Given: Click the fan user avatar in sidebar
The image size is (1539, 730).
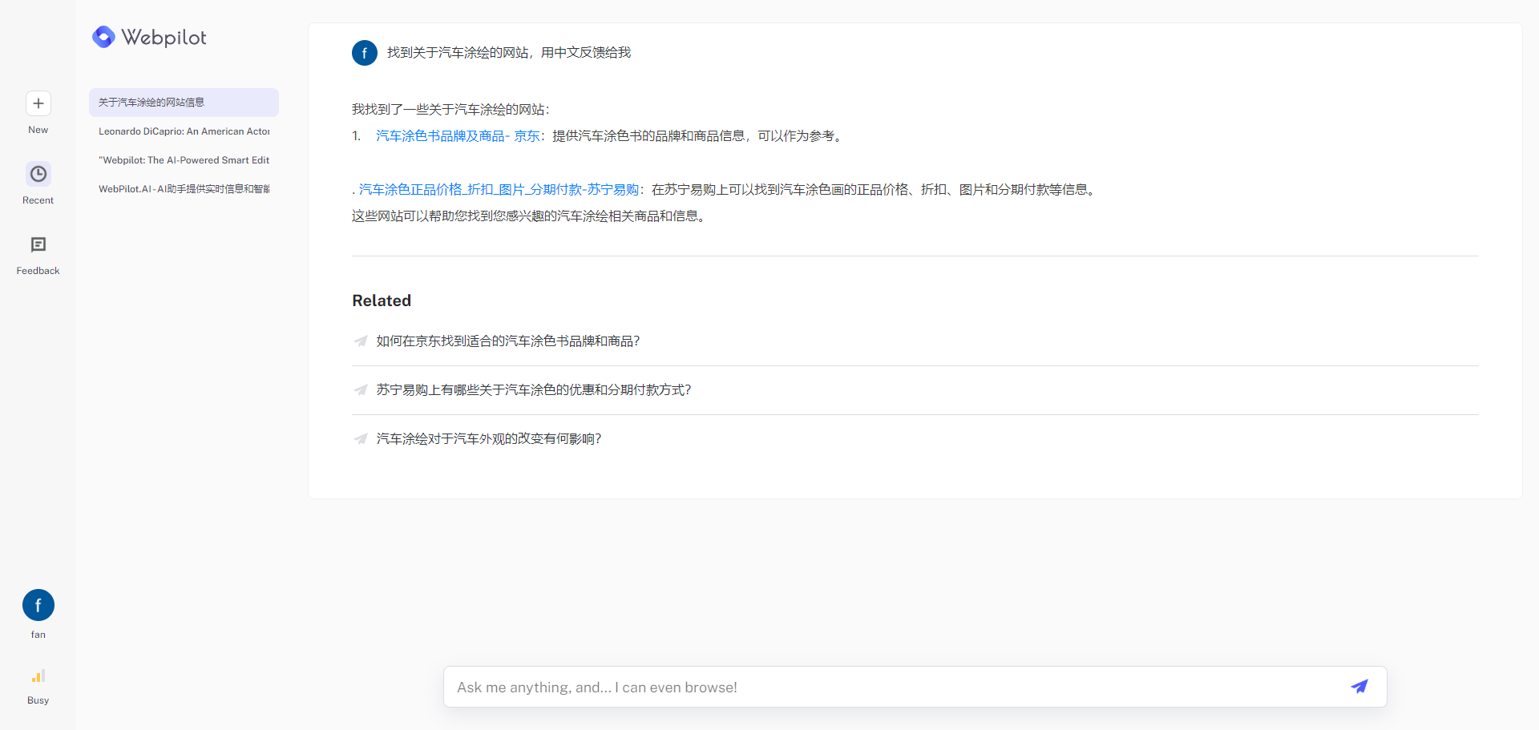Looking at the screenshot, I should point(38,605).
